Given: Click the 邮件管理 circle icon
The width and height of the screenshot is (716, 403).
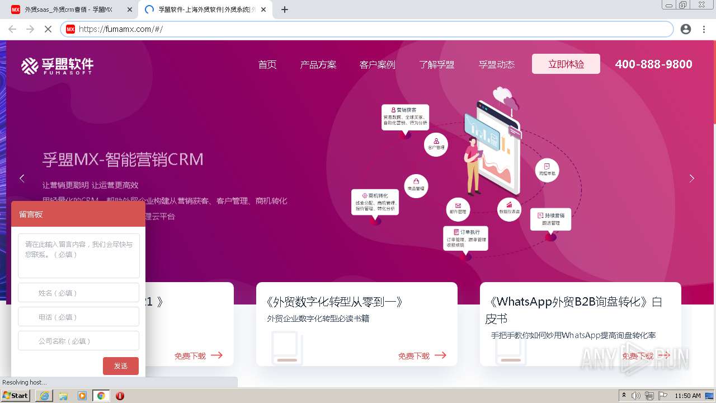Looking at the screenshot, I should point(458,209).
